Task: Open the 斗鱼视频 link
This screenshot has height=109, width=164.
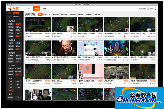Action: (x=142, y=8)
